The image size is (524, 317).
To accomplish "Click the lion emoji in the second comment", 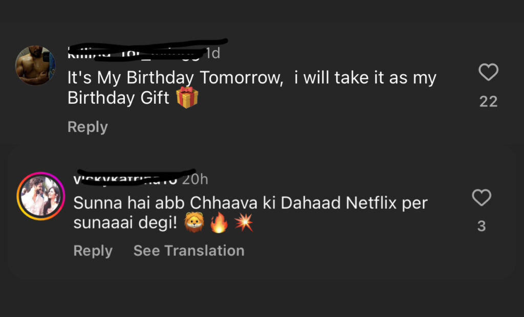I will [194, 223].
